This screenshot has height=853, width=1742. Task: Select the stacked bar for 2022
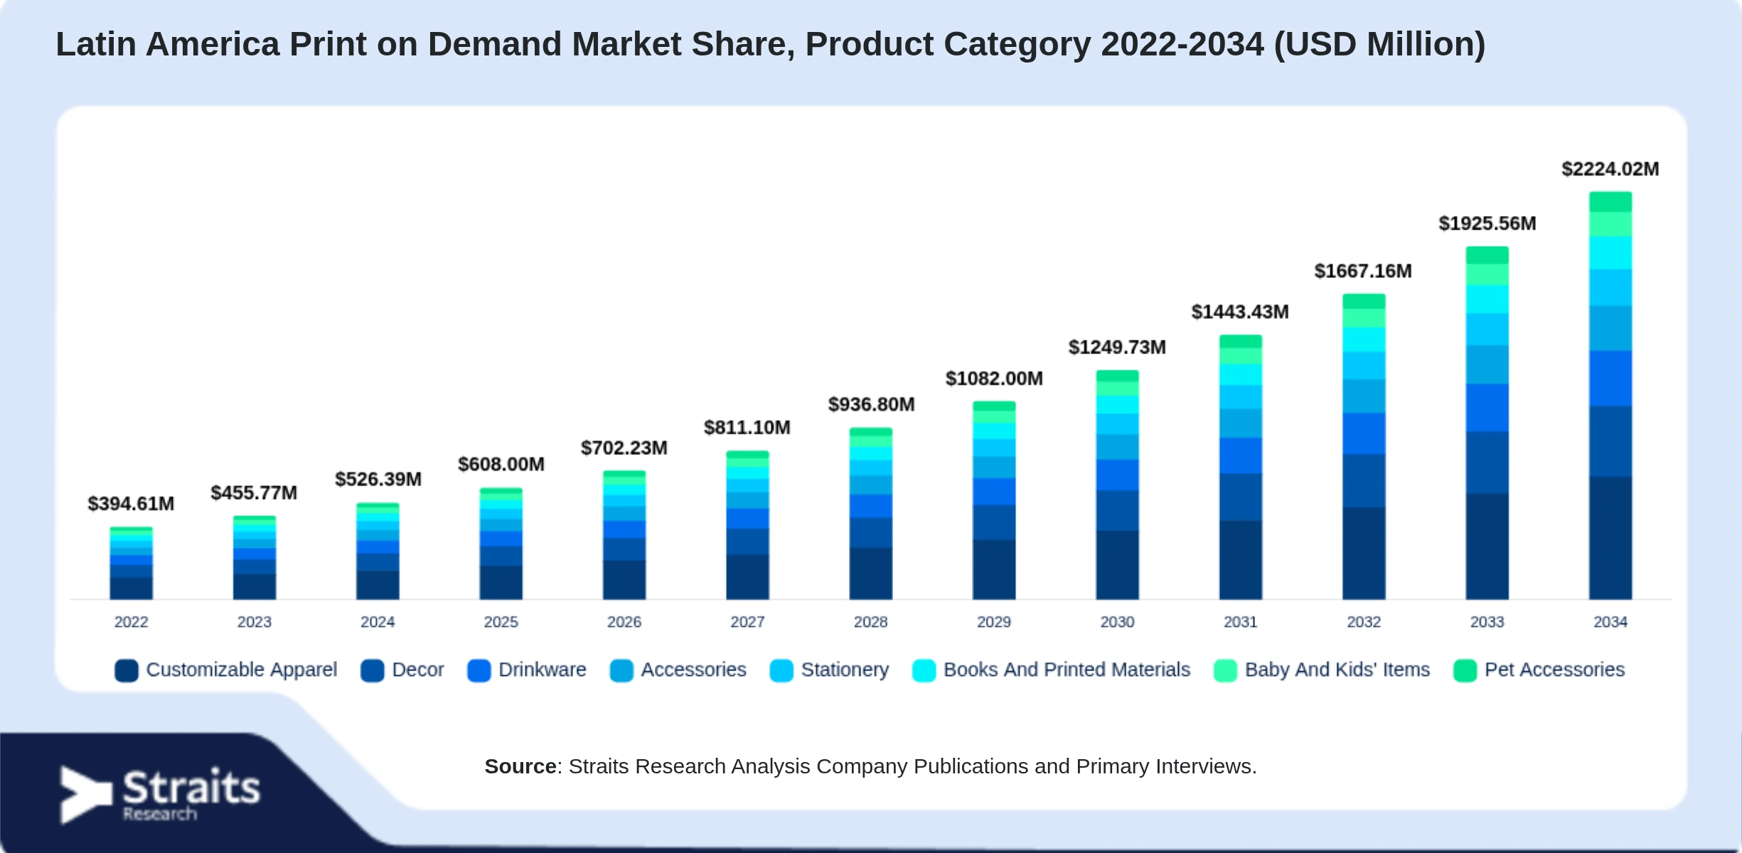pyautogui.click(x=131, y=563)
